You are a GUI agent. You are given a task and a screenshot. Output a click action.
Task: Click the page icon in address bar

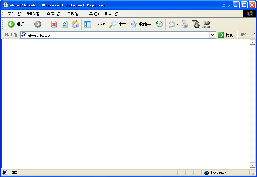(24, 35)
